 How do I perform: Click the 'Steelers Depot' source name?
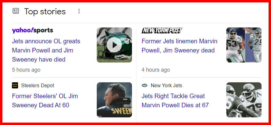tap(38, 85)
